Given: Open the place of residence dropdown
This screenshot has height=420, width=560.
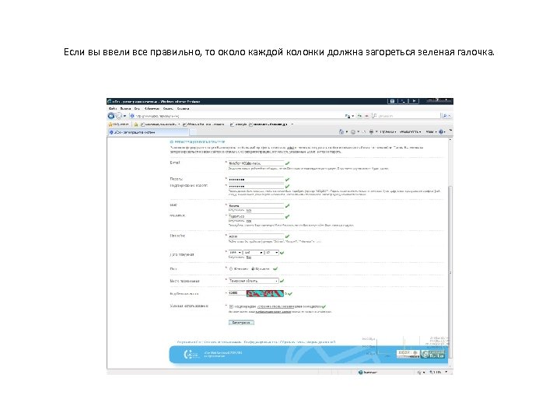Looking at the screenshot, I should pos(254,281).
